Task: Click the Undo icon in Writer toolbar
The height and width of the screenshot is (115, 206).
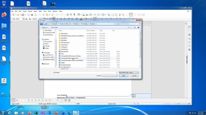Action: [57, 15]
